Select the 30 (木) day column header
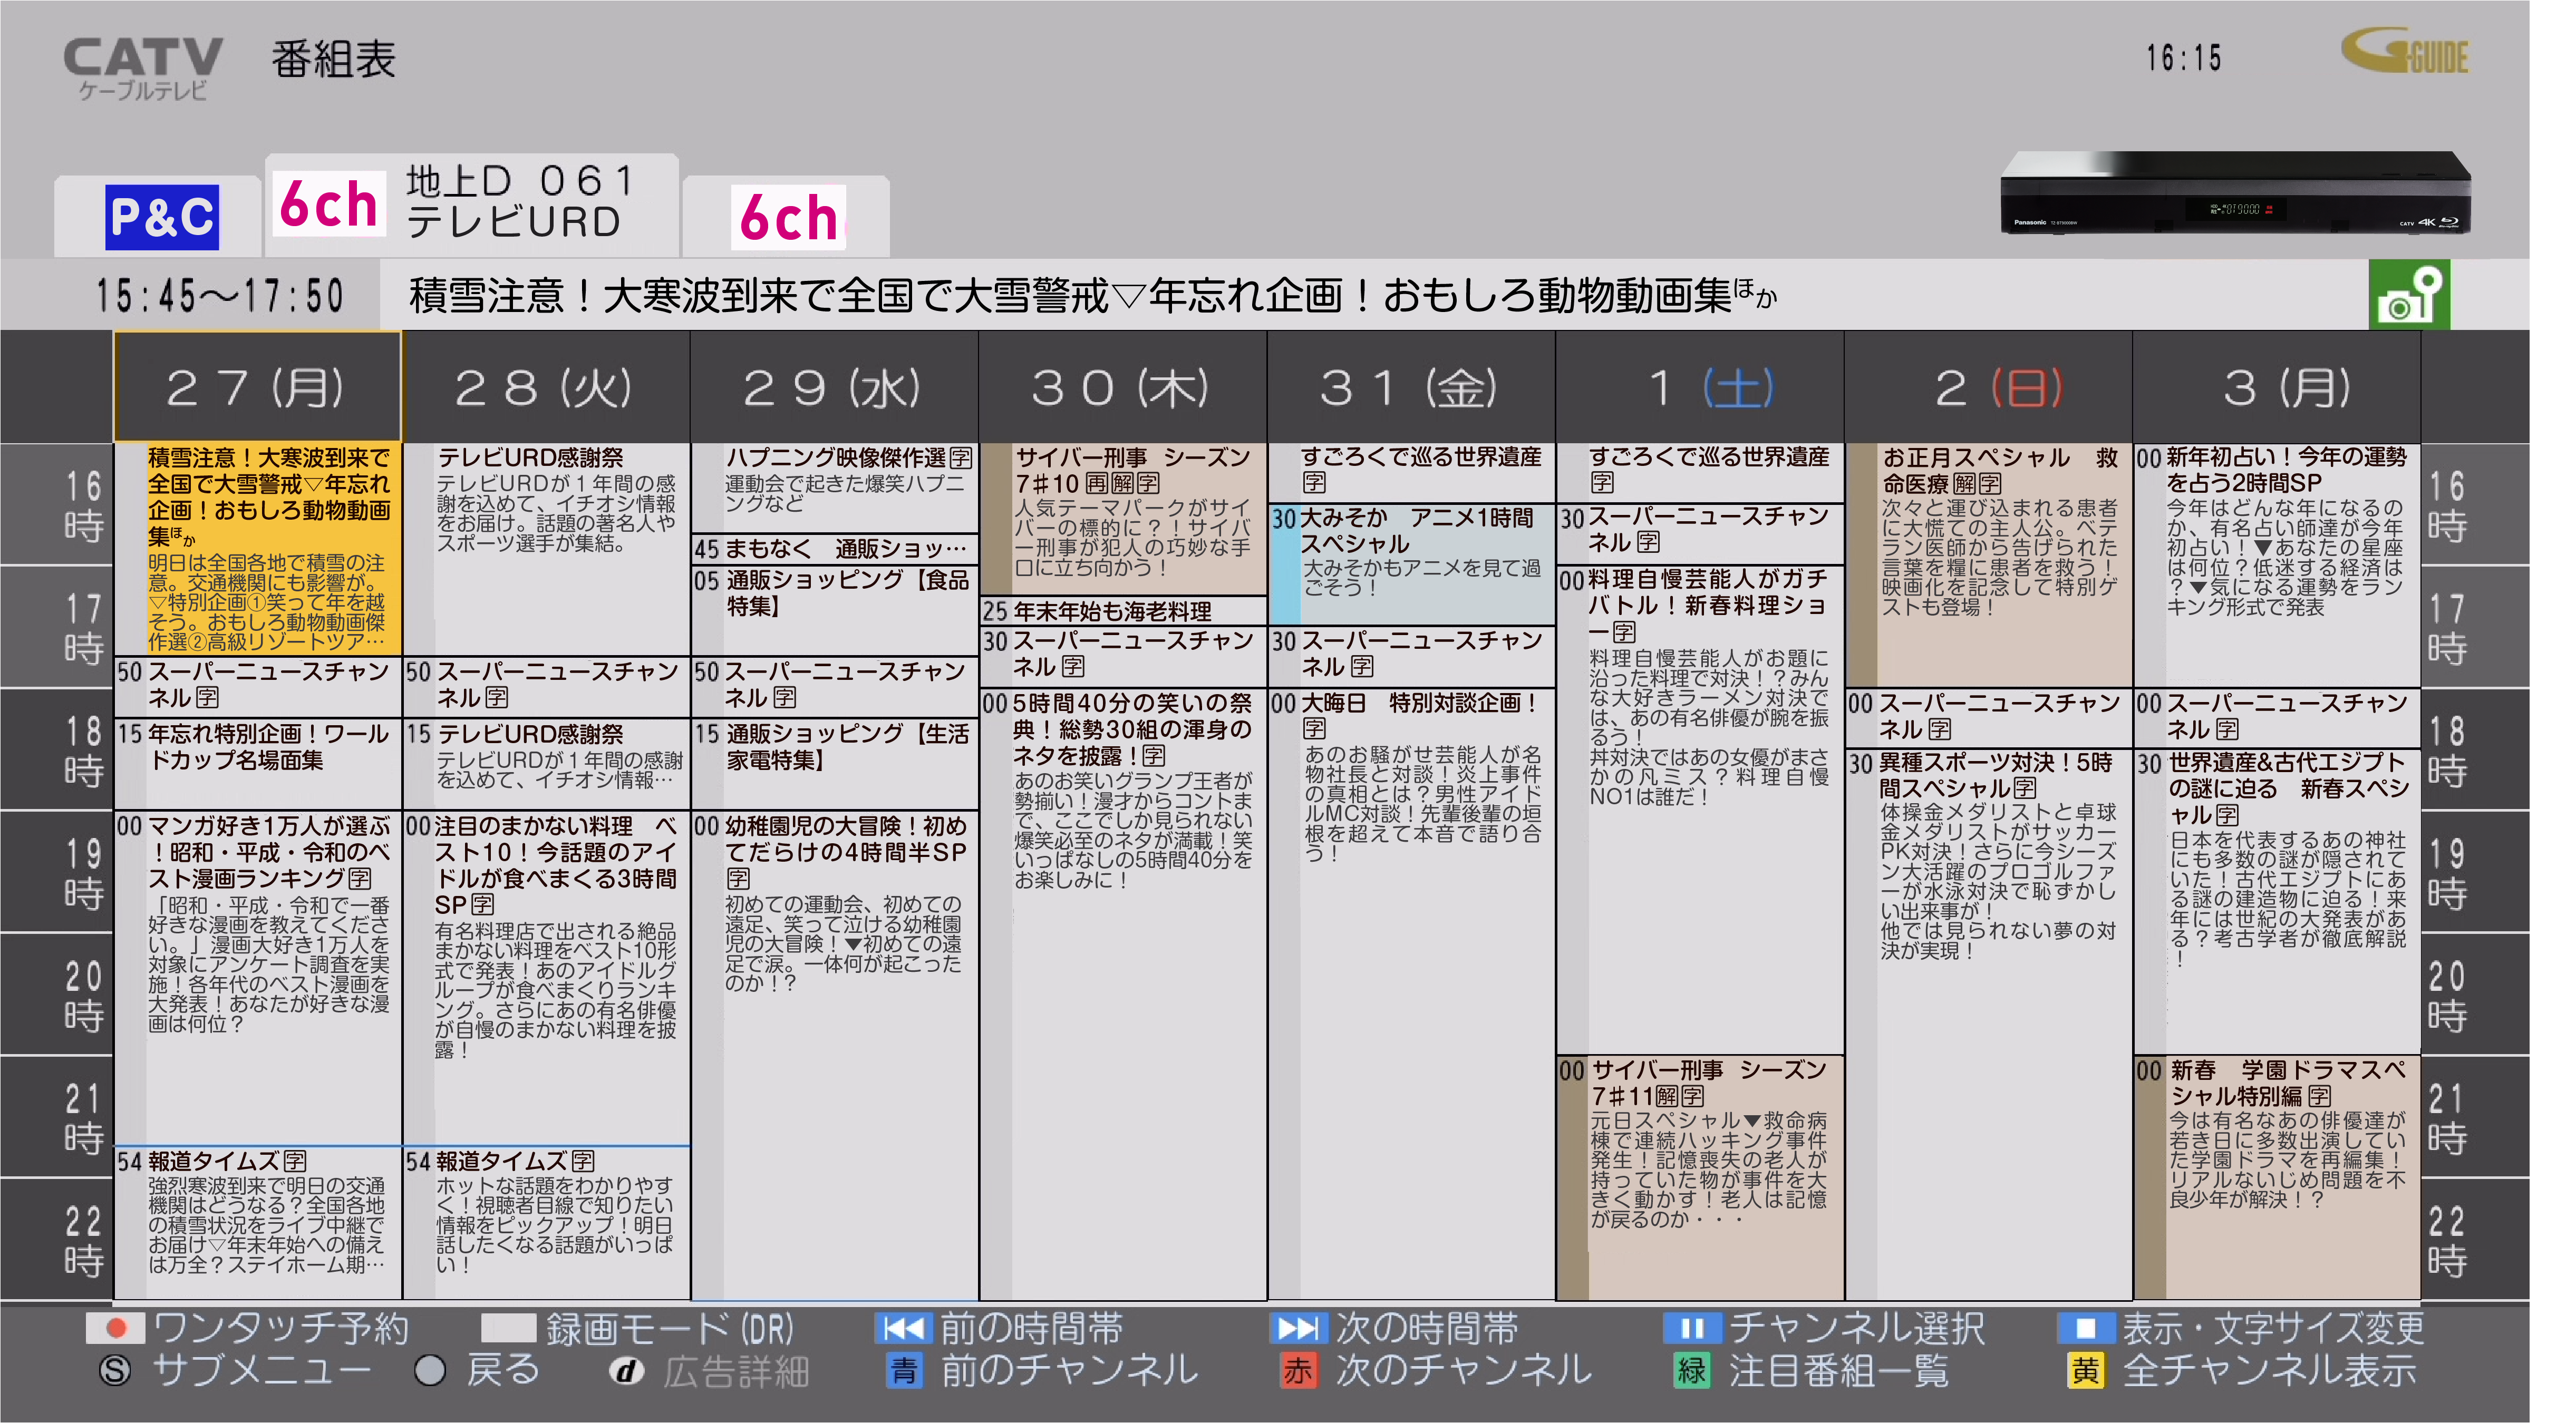Viewport: 2576px width, 1423px height. pyautogui.click(x=1121, y=388)
